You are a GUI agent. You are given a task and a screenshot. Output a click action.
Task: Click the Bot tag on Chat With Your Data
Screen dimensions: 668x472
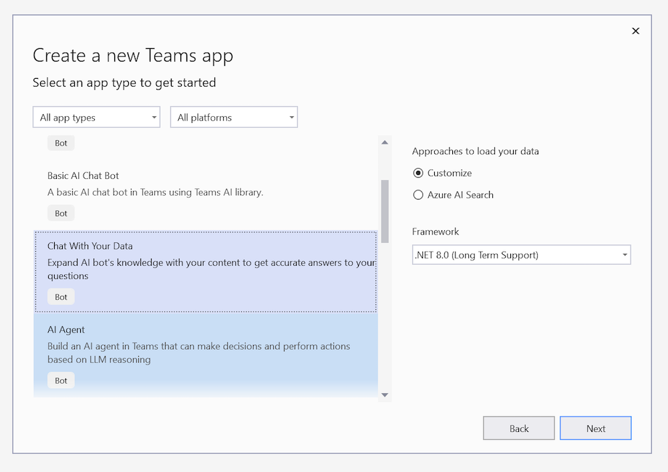[x=61, y=296]
